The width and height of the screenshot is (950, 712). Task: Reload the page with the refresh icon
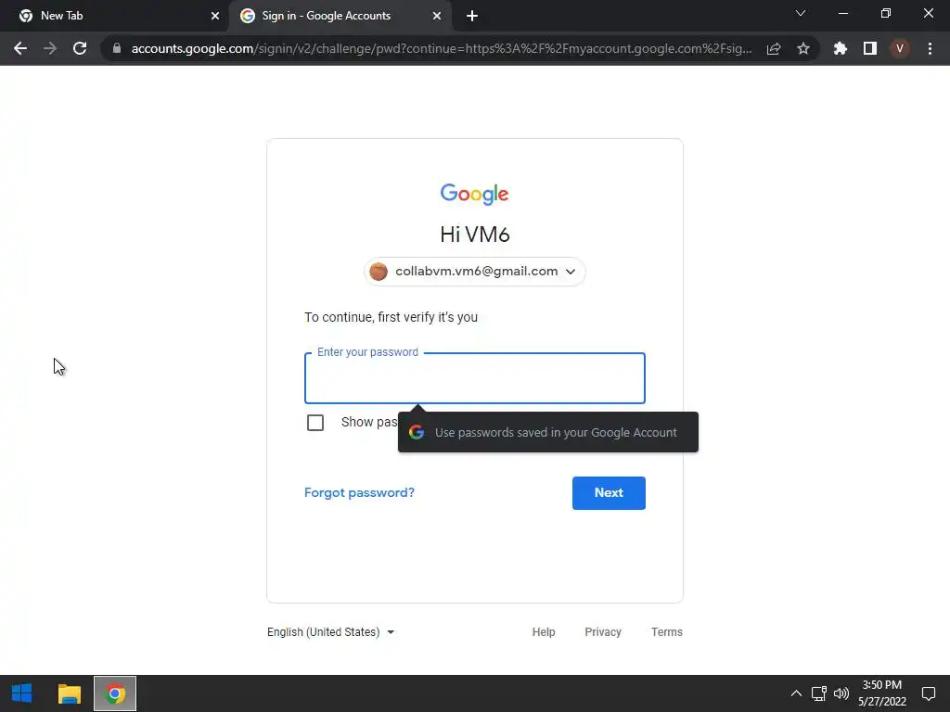80,48
